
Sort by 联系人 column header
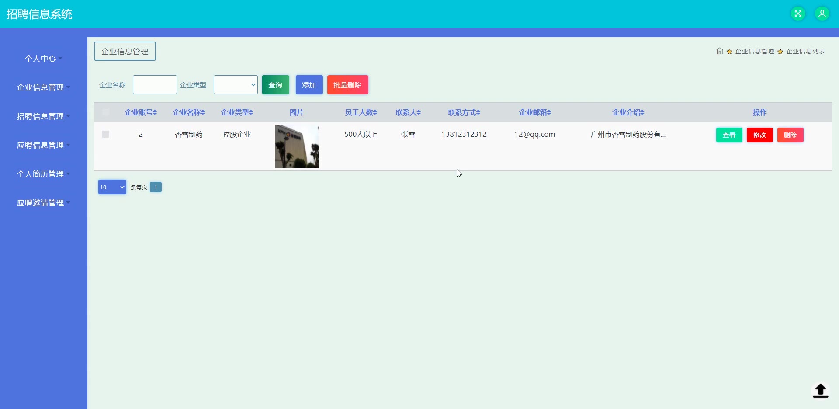(x=408, y=112)
